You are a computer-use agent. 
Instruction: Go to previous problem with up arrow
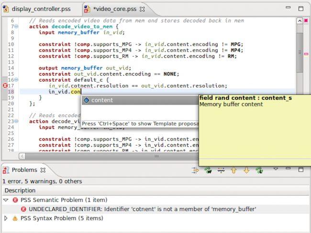(234, 170)
